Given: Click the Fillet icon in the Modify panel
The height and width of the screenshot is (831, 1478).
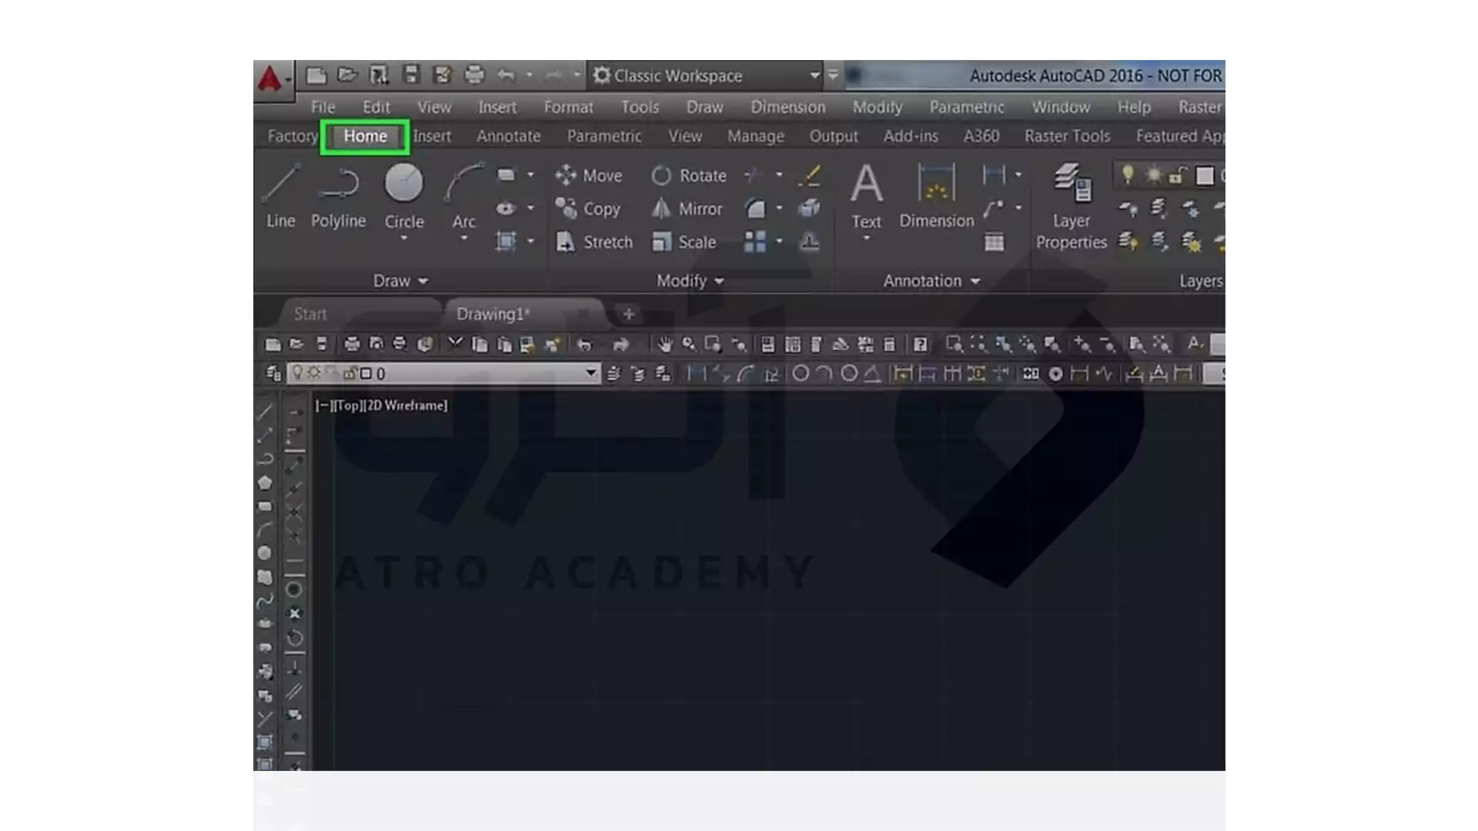Looking at the screenshot, I should (755, 209).
